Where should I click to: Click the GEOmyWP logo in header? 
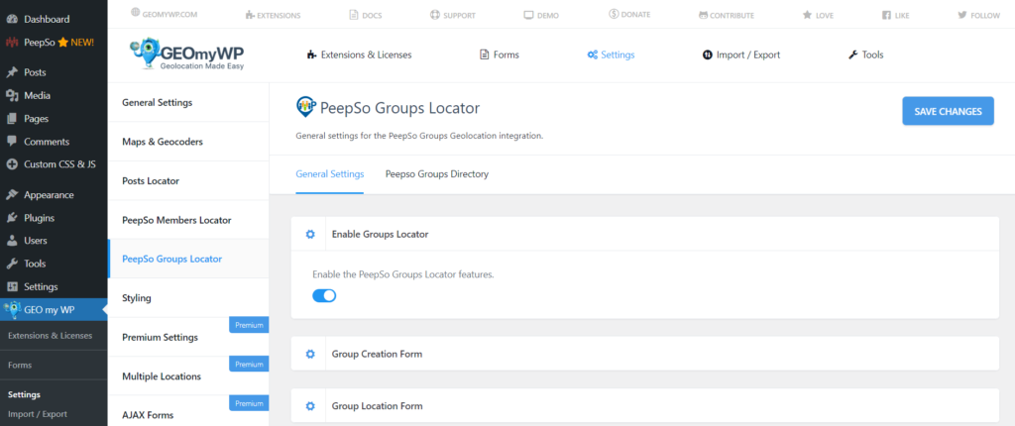[187, 53]
